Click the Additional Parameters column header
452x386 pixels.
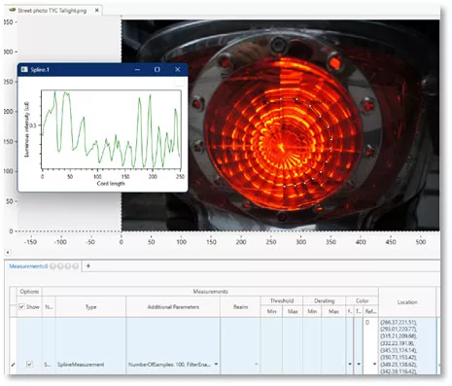tap(173, 307)
